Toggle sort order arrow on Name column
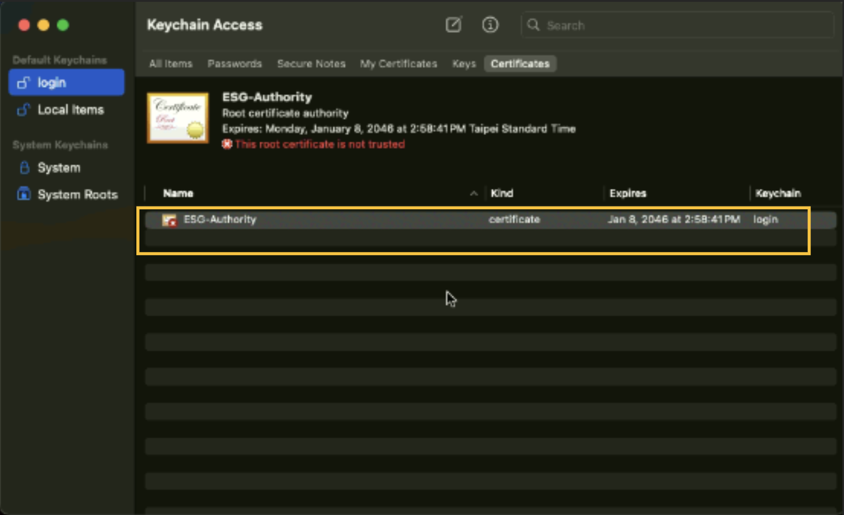The image size is (844, 515). (473, 194)
